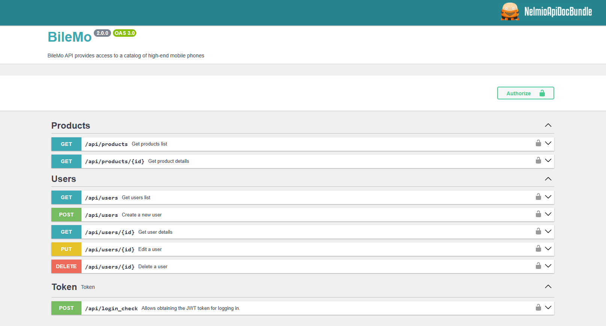Collapse the Products section with its chevron
606x326 pixels.
click(548, 125)
